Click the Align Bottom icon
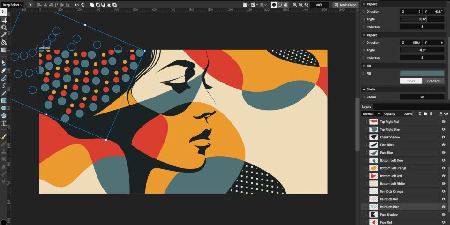Image resolution: width=450 pixels, height=225 pixels. point(67,5)
